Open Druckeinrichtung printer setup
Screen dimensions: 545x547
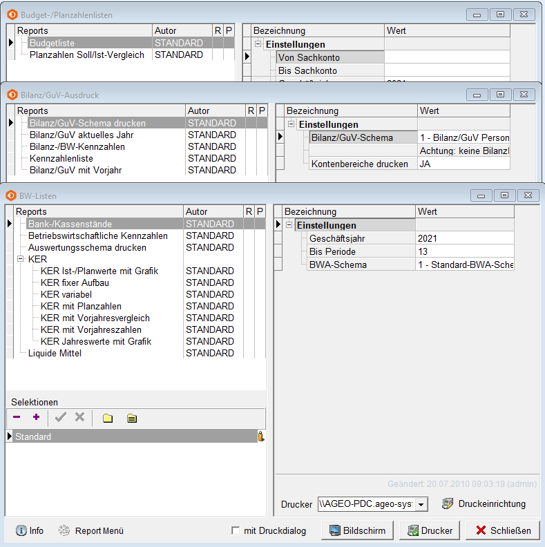[484, 504]
